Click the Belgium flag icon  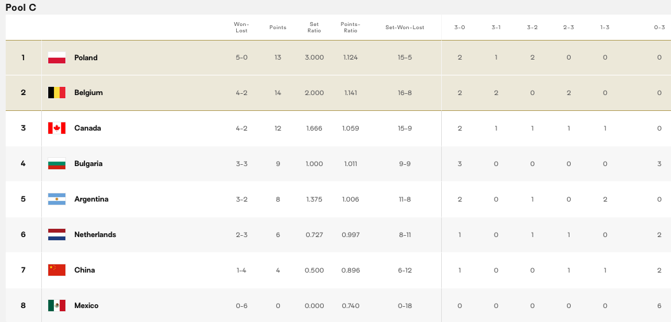coord(56,93)
